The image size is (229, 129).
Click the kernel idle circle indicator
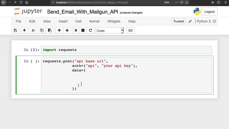214,21
